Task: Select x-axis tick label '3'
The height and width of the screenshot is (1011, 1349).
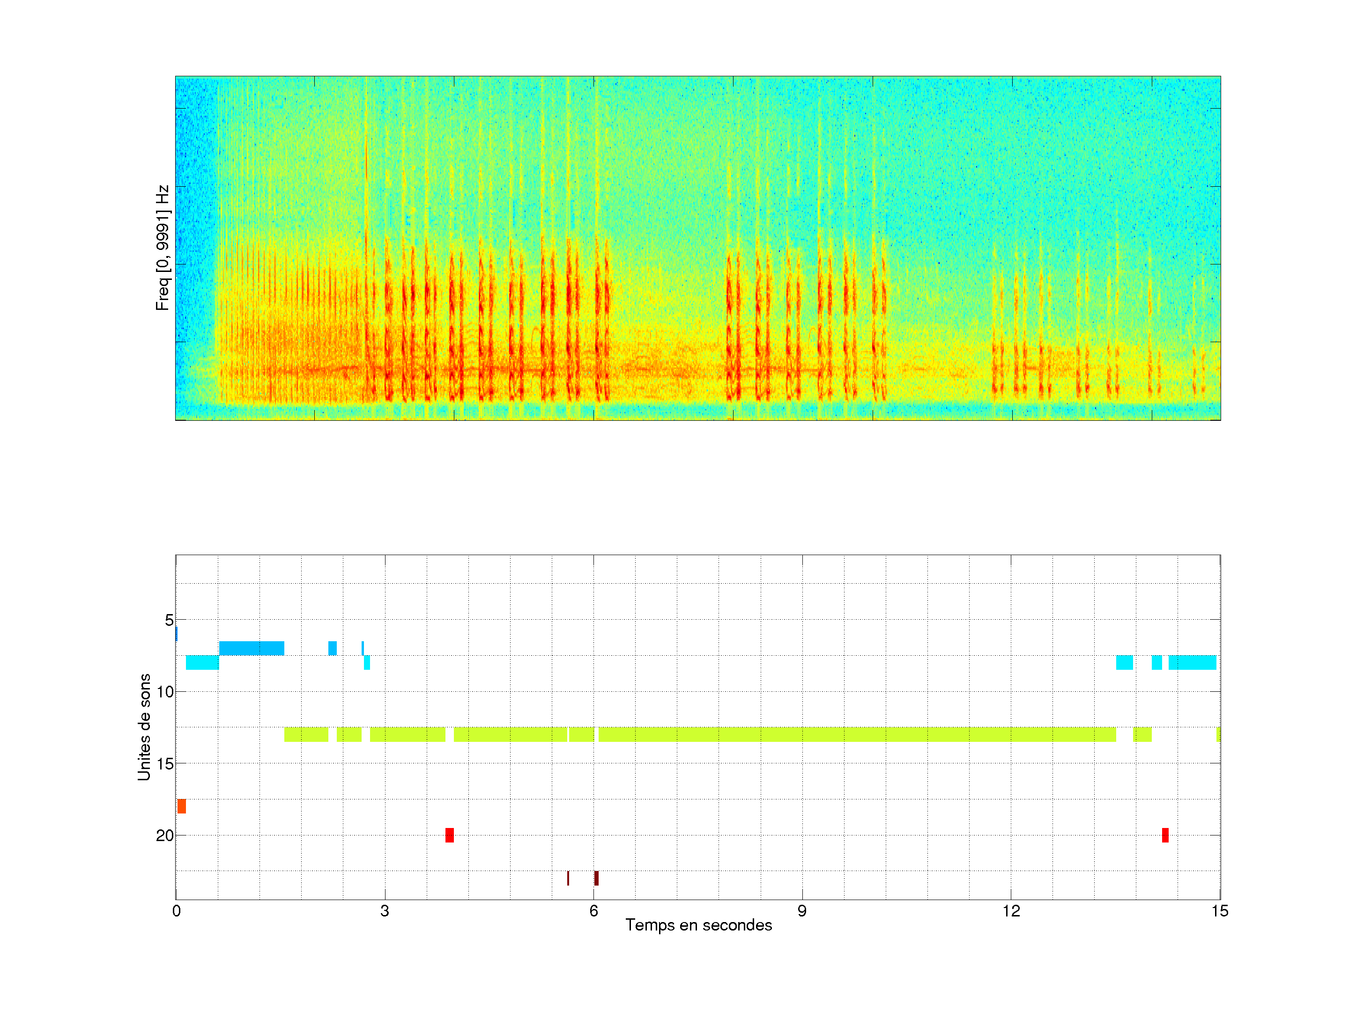Action: pyautogui.click(x=384, y=910)
